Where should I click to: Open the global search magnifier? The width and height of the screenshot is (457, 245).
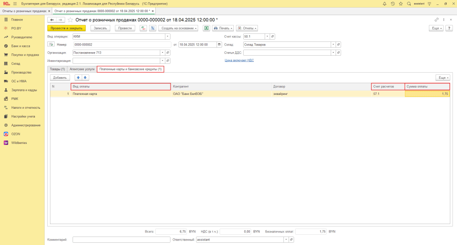pos(409,4)
